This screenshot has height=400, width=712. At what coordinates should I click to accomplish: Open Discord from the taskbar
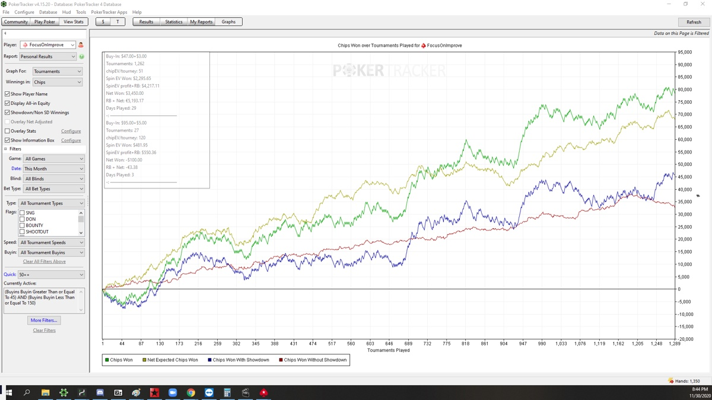(x=100, y=392)
